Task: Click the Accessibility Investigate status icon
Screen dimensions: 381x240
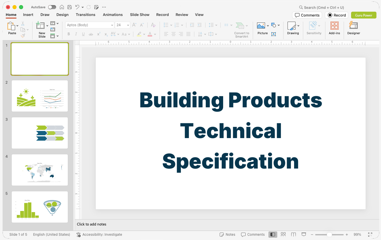Action: (79, 235)
